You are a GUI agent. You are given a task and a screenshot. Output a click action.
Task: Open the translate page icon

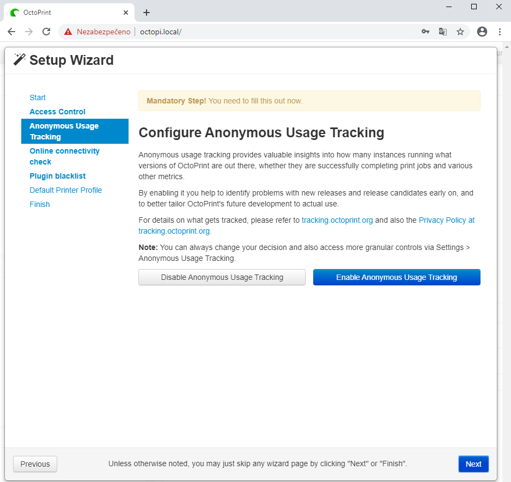point(442,32)
